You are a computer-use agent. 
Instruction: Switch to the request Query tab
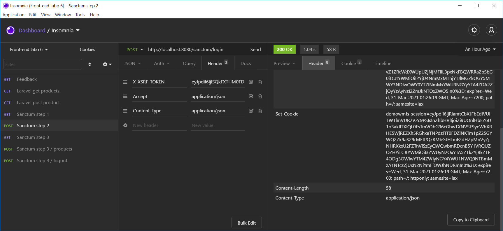(189, 63)
